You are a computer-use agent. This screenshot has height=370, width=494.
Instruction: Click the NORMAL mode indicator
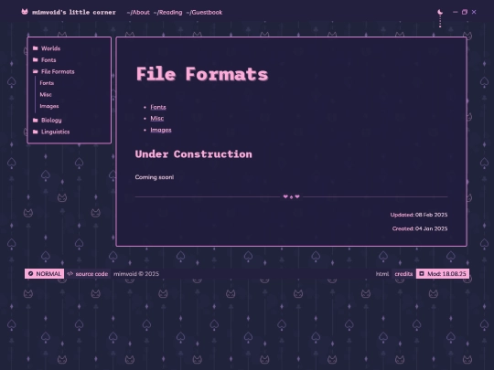(45, 274)
